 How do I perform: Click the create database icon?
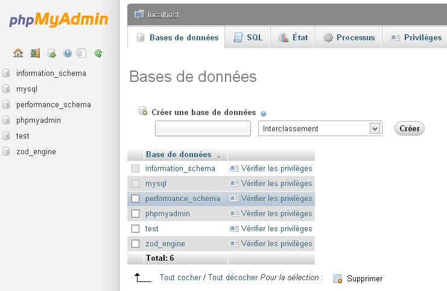point(143,111)
